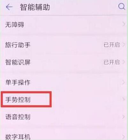
Task: Expand chevron beside 旅行助手
Action: click(x=124, y=45)
